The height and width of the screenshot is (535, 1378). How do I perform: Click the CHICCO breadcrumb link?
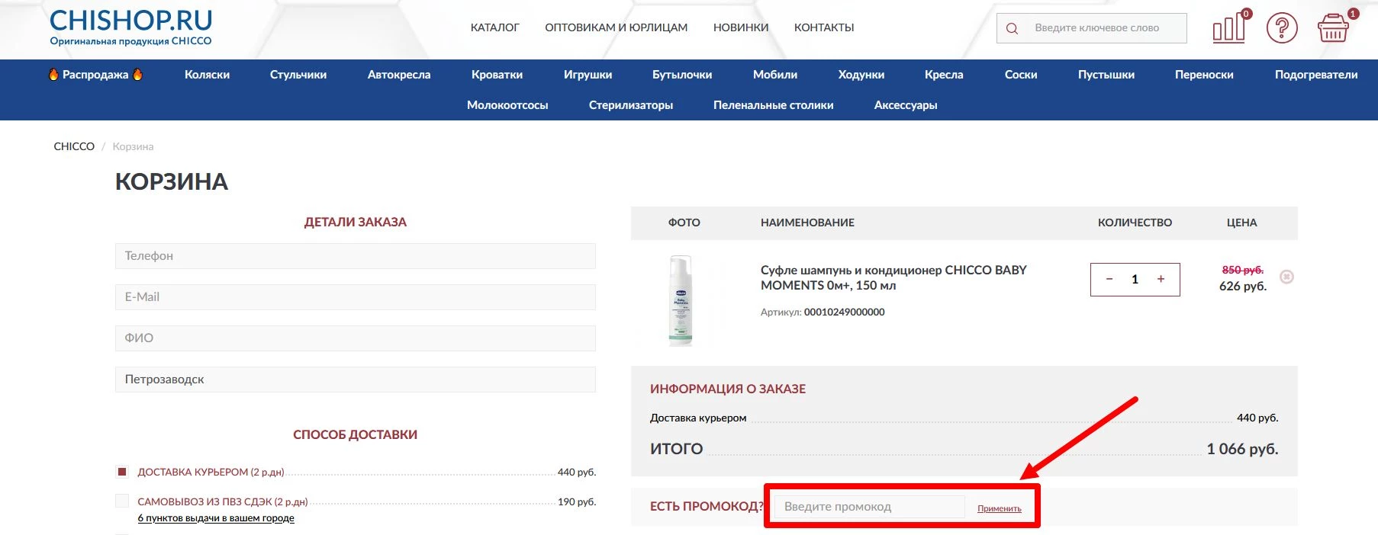tap(74, 146)
